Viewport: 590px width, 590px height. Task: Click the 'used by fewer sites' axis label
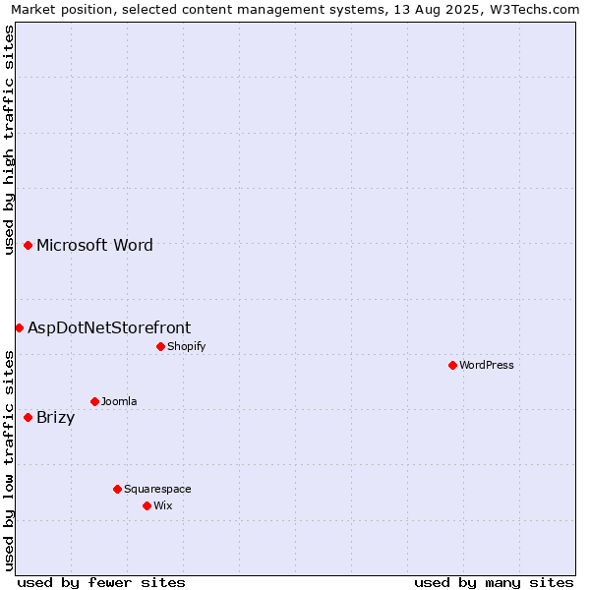click(x=101, y=583)
